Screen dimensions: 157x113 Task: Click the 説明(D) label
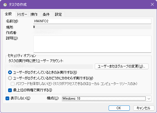[x=12, y=38]
